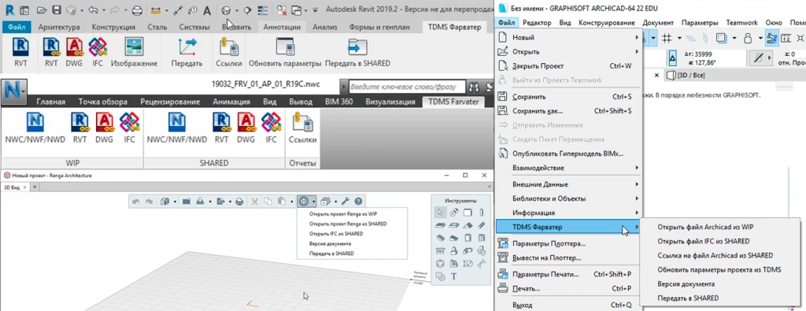Click the help question mark in Renga toolbar

click(358, 202)
